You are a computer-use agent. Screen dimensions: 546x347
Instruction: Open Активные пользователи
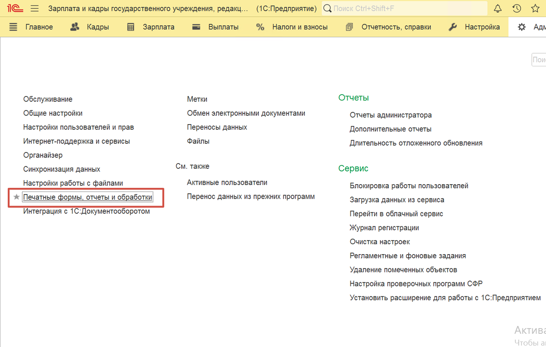(227, 182)
